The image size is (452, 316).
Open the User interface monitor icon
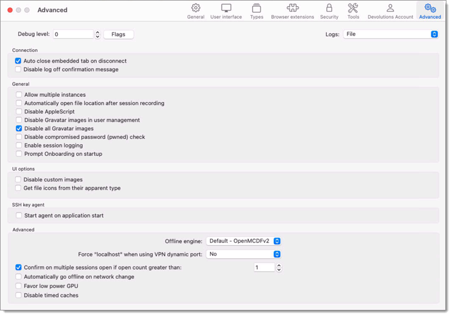[x=226, y=8]
